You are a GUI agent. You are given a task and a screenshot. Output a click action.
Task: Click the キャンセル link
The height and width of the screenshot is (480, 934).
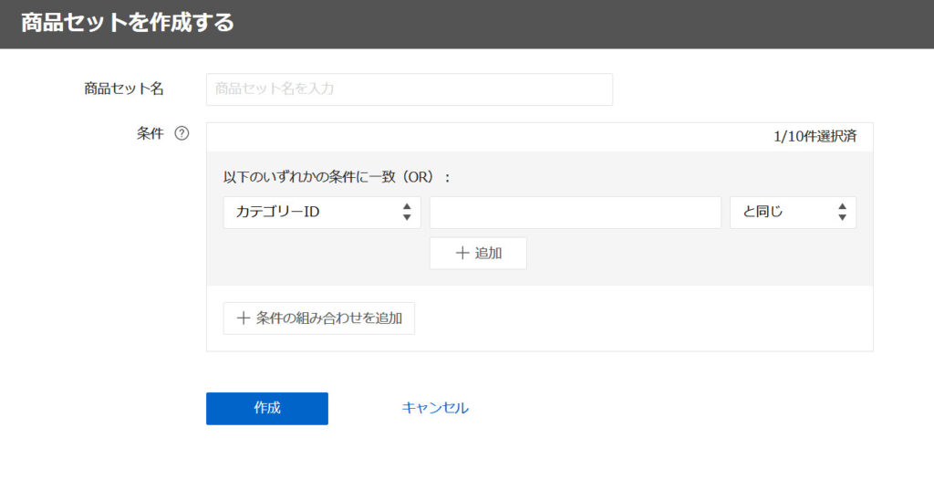(435, 408)
